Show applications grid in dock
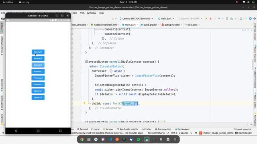Viewport: 257px width, 144px height. [x=175, y=140]
